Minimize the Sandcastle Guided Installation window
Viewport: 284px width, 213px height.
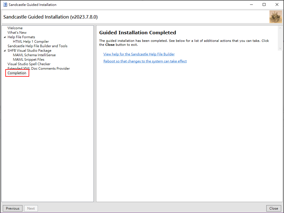251,4
